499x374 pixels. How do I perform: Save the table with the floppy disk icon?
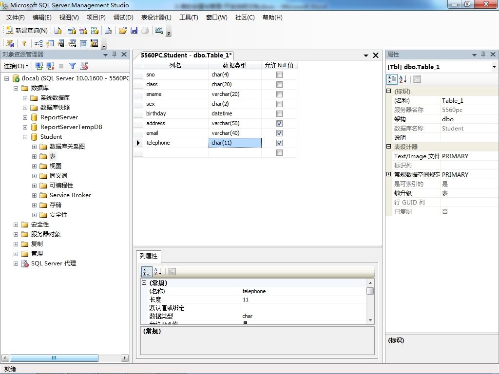pos(134,30)
